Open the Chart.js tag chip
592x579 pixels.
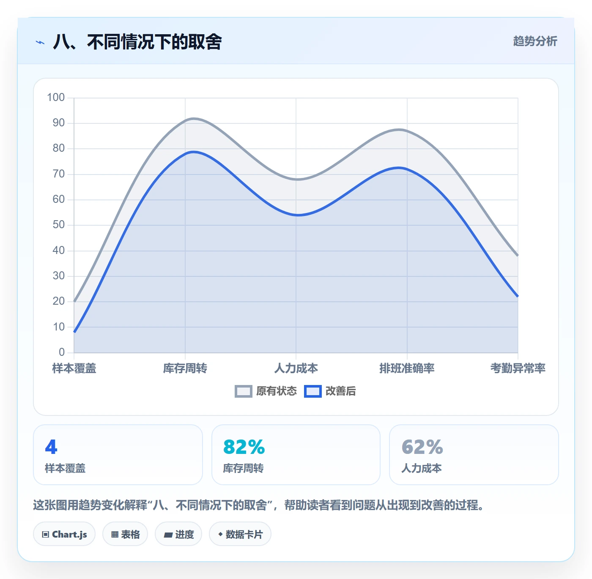64,534
